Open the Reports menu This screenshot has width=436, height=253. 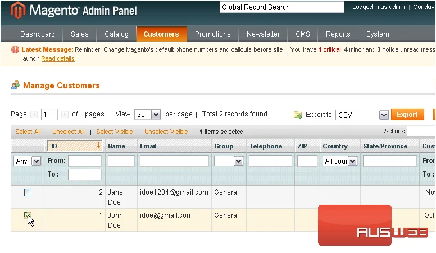pyautogui.click(x=338, y=34)
